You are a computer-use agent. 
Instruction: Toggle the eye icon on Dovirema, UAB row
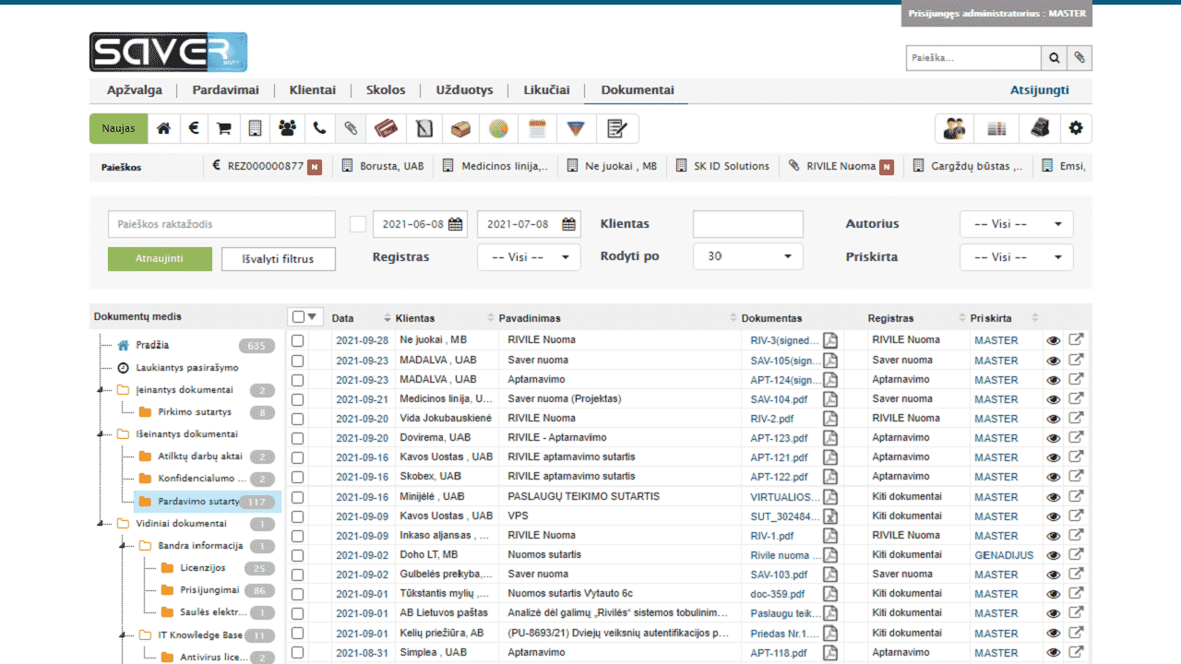coord(1053,438)
